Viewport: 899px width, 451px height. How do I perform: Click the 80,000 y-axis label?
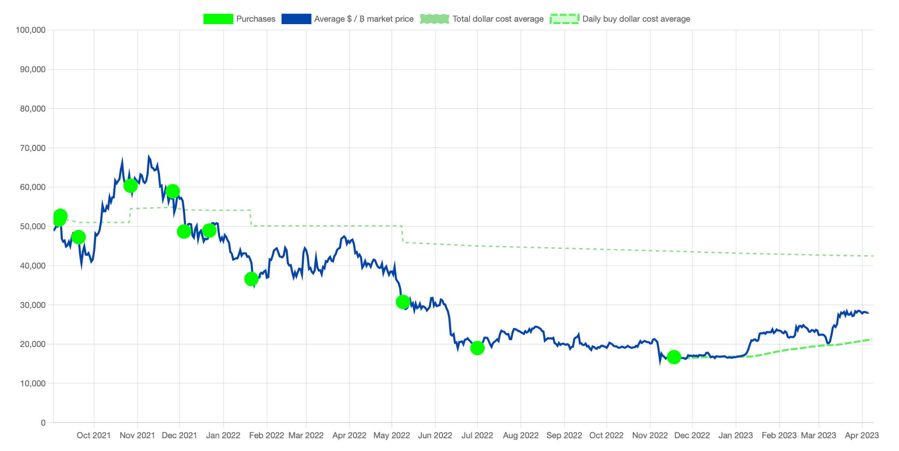tap(33, 108)
